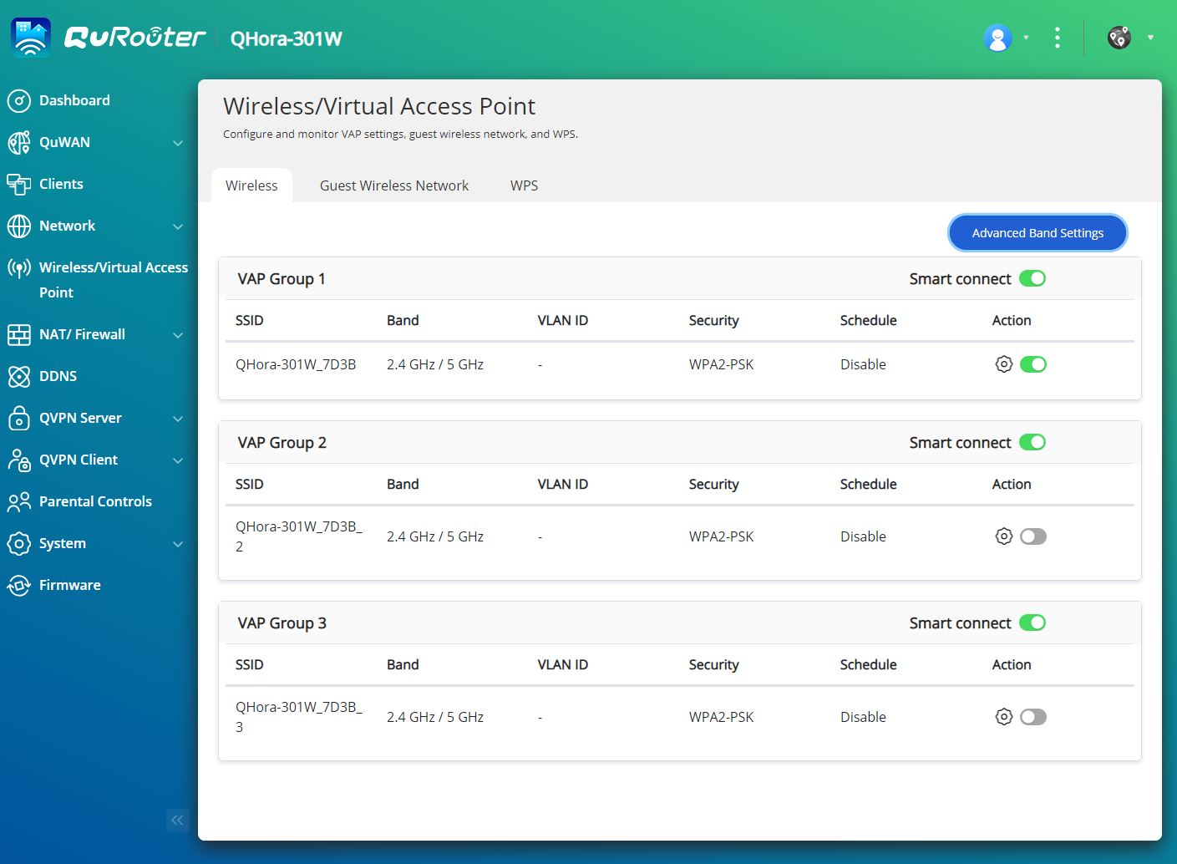Open Clients page from sidebar label

pyautogui.click(x=61, y=184)
